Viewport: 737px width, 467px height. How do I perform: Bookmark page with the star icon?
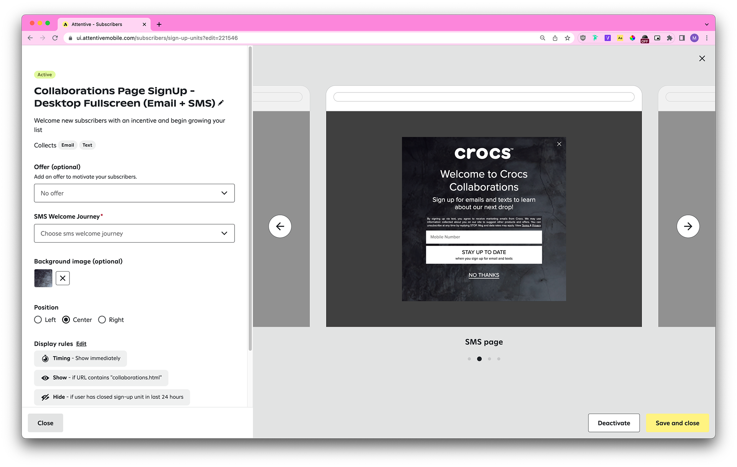click(567, 38)
